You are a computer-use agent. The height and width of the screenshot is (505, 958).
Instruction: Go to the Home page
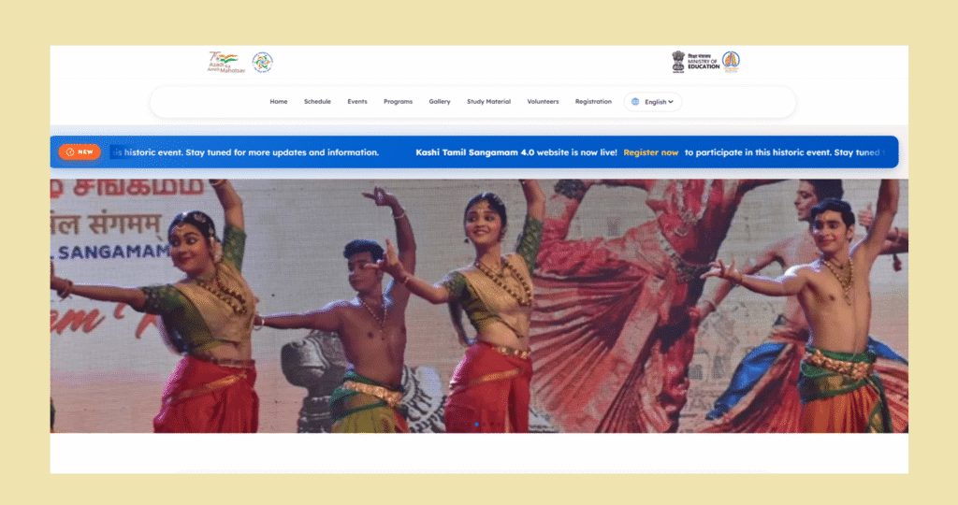pos(279,101)
